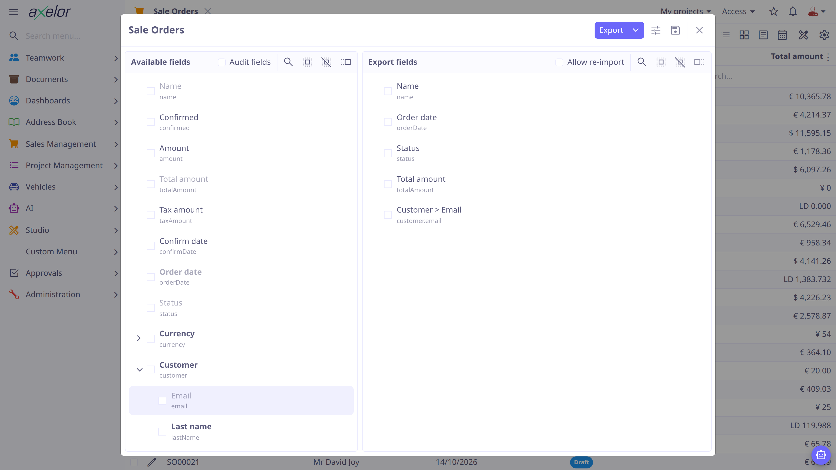
Task: Expand the Currency field tree
Action: [138, 338]
